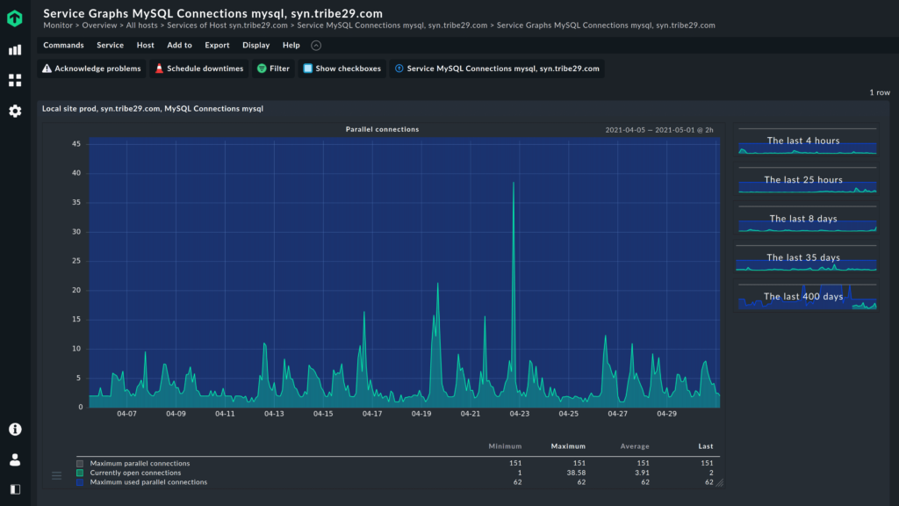The width and height of the screenshot is (899, 506).
Task: Click the Filter icon in the toolbar
Action: click(x=272, y=68)
